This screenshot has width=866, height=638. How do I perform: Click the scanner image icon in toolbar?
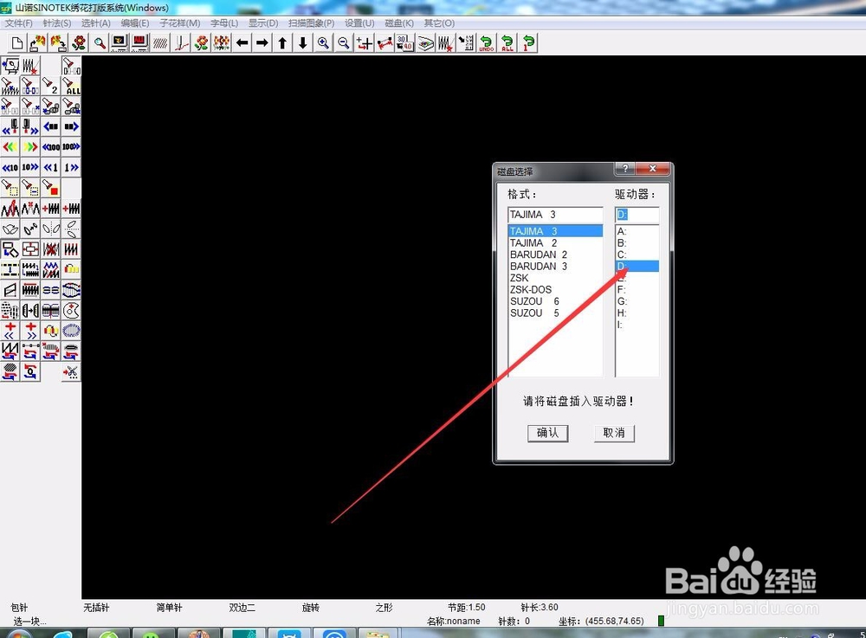[425, 43]
